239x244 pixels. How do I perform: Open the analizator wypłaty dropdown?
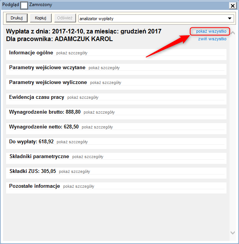(x=156, y=19)
